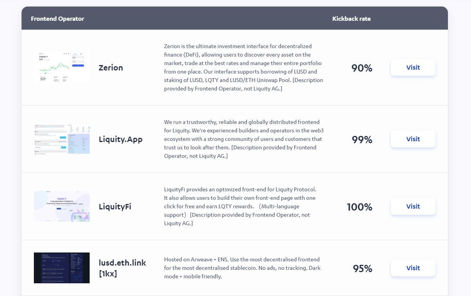
Task: Select the 99% kickback rate value
Action: click(x=362, y=139)
